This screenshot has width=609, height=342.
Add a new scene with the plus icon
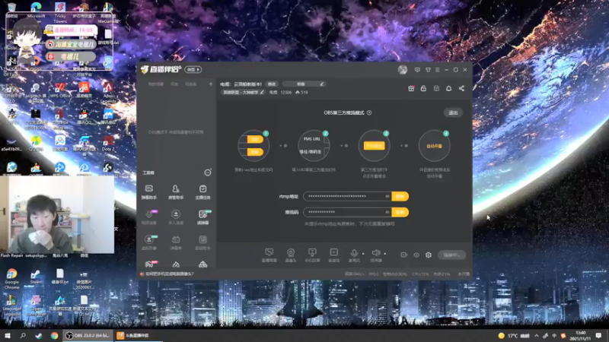[211, 84]
